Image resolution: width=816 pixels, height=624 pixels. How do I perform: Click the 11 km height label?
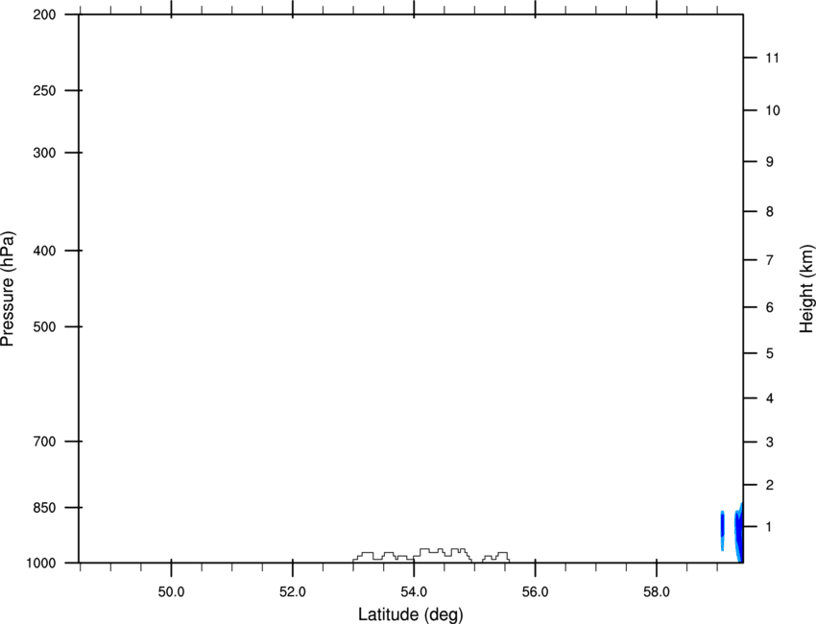pyautogui.click(x=772, y=58)
